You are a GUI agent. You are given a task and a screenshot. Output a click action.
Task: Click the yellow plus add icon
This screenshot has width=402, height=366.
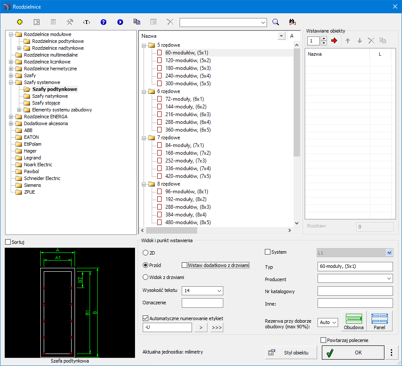coord(19,22)
